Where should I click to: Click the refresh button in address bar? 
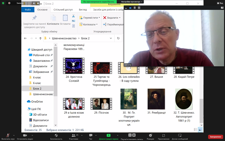(x=118, y=38)
